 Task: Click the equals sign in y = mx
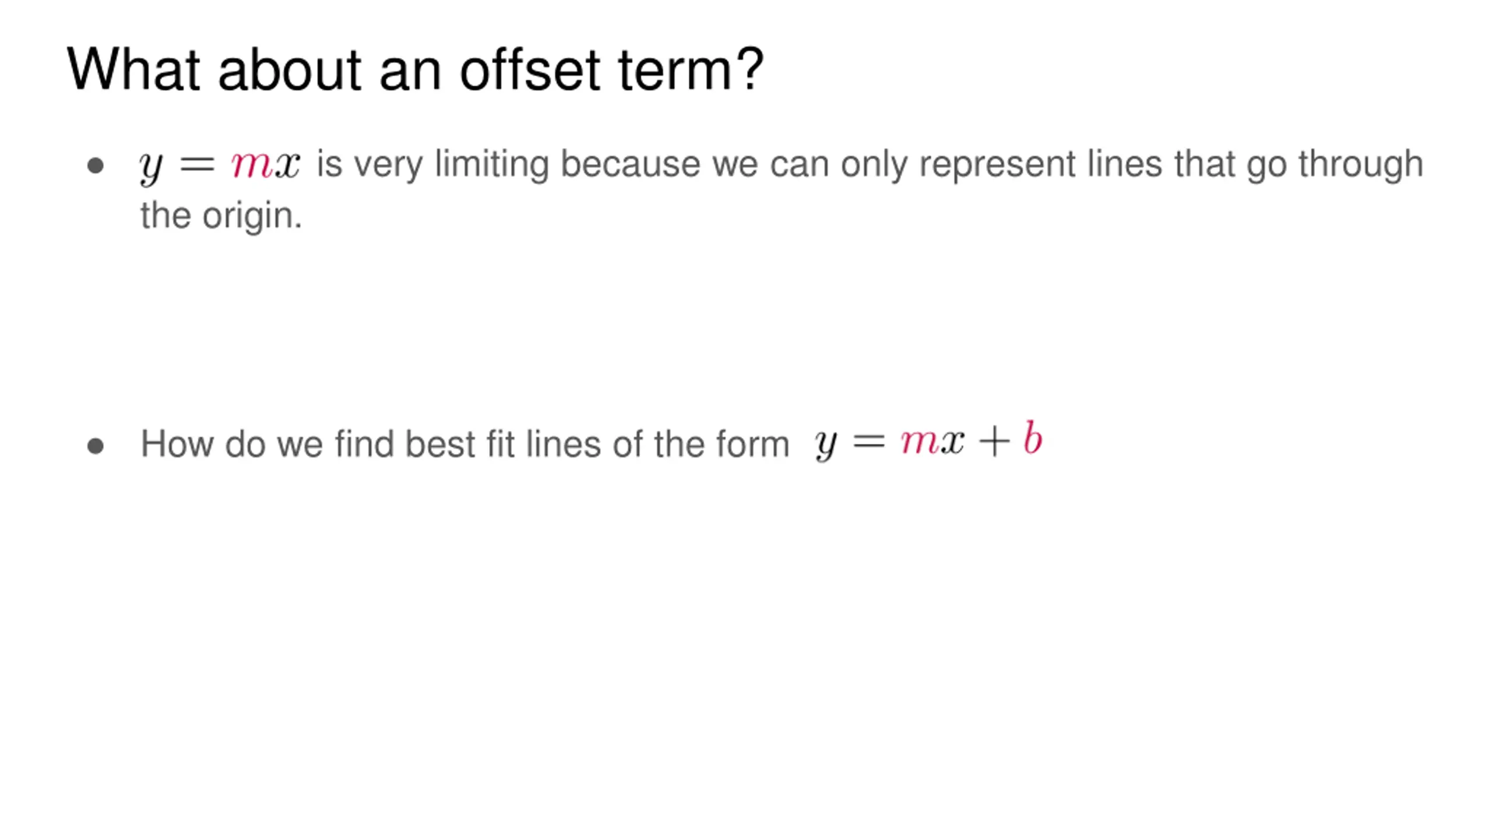click(x=197, y=164)
